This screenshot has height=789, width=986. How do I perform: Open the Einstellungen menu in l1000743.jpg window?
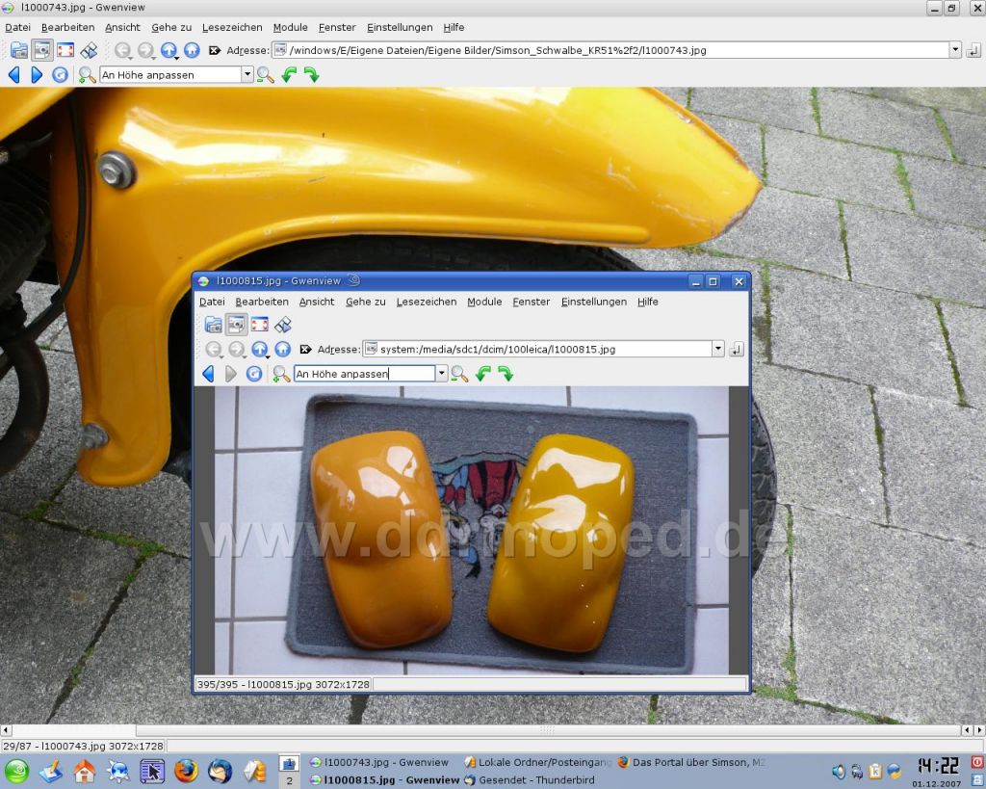tap(400, 28)
